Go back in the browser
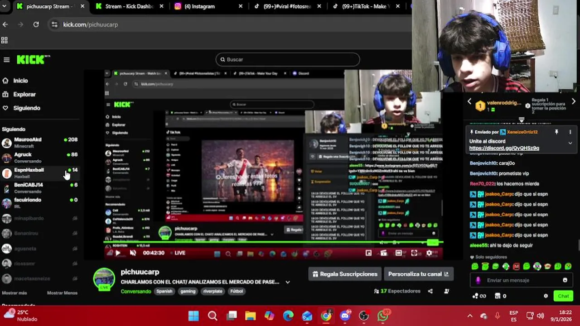The height and width of the screenshot is (326, 580). tap(5, 24)
